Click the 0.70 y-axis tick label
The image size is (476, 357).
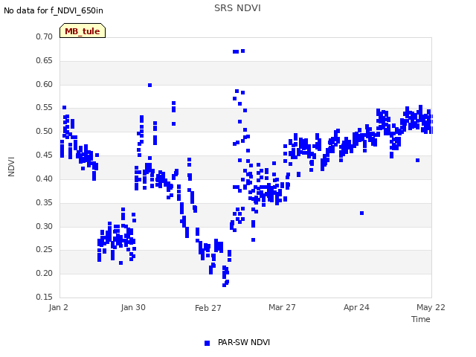coord(45,36)
